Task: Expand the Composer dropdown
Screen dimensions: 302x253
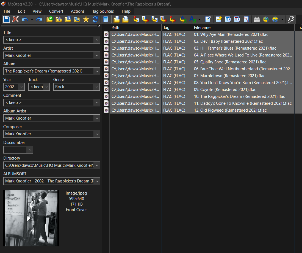Action: [x=97, y=134]
